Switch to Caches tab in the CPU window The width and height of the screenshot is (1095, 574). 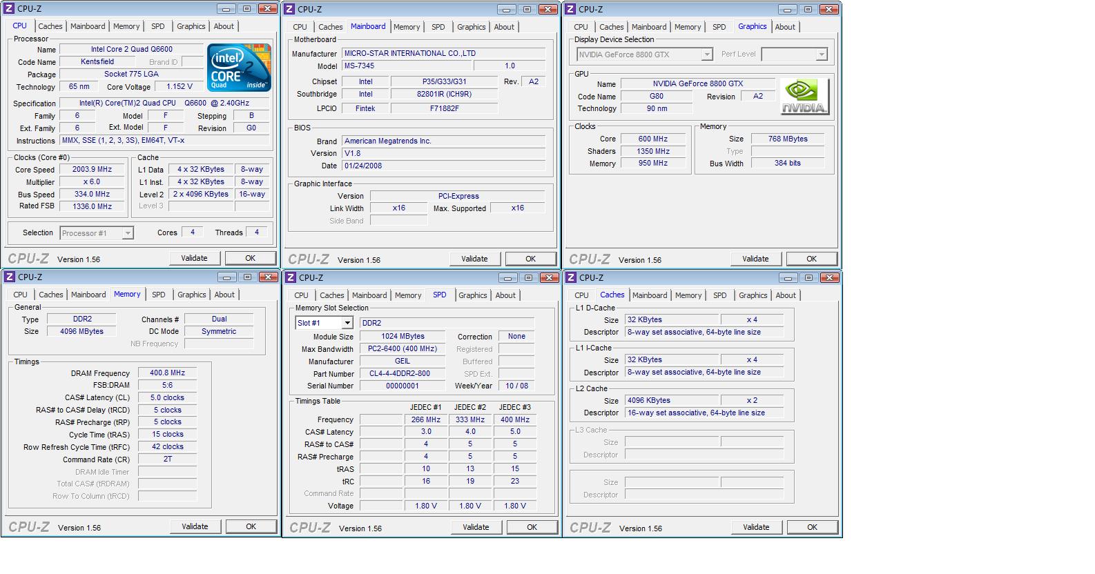click(x=50, y=26)
